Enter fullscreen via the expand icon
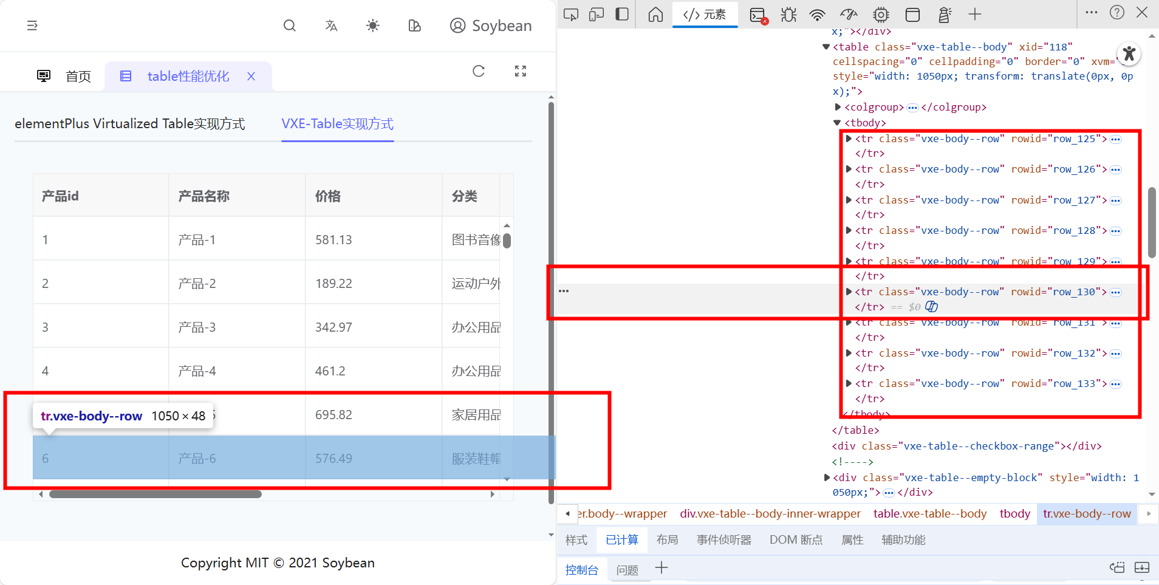This screenshot has height=585, width=1159. click(520, 71)
